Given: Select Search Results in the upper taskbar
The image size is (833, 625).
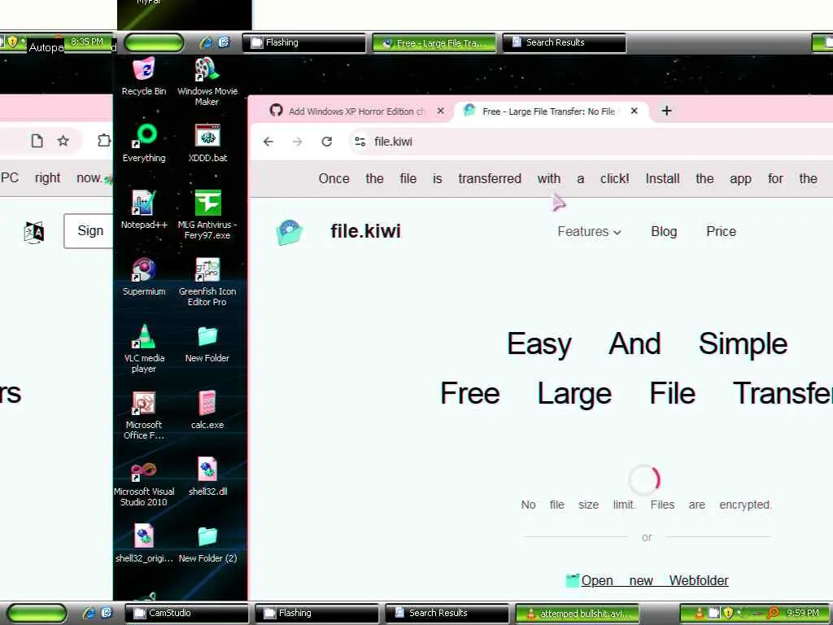Looking at the screenshot, I should [565, 42].
